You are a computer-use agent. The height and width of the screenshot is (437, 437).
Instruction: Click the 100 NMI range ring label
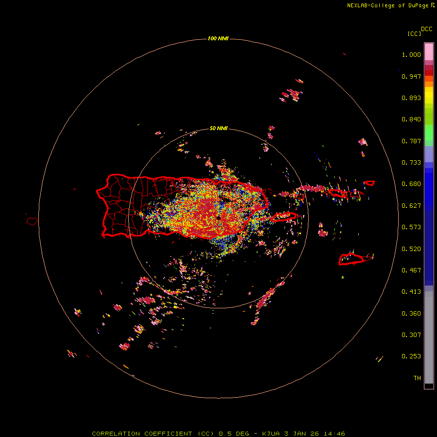(218, 38)
